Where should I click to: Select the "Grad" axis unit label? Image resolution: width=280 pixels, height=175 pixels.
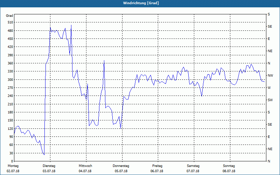point(9,16)
